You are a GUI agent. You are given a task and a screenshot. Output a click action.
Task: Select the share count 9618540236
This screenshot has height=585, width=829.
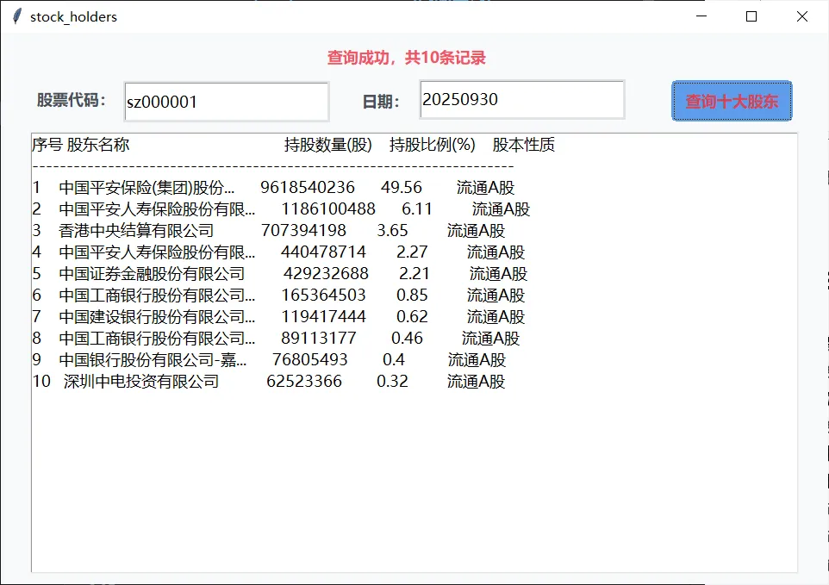[x=308, y=188]
